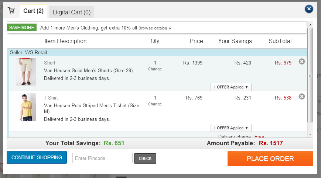The height and width of the screenshot is (178, 321).
Task: Expand the T-shirt 1 OFFER Applied dropdown
Action: [x=231, y=128]
